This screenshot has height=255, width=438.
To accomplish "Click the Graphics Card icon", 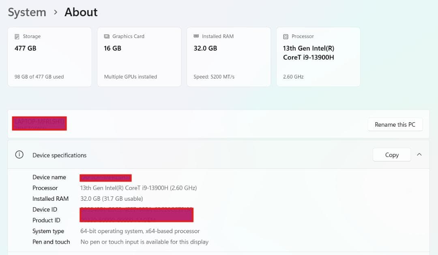I will [x=107, y=36].
